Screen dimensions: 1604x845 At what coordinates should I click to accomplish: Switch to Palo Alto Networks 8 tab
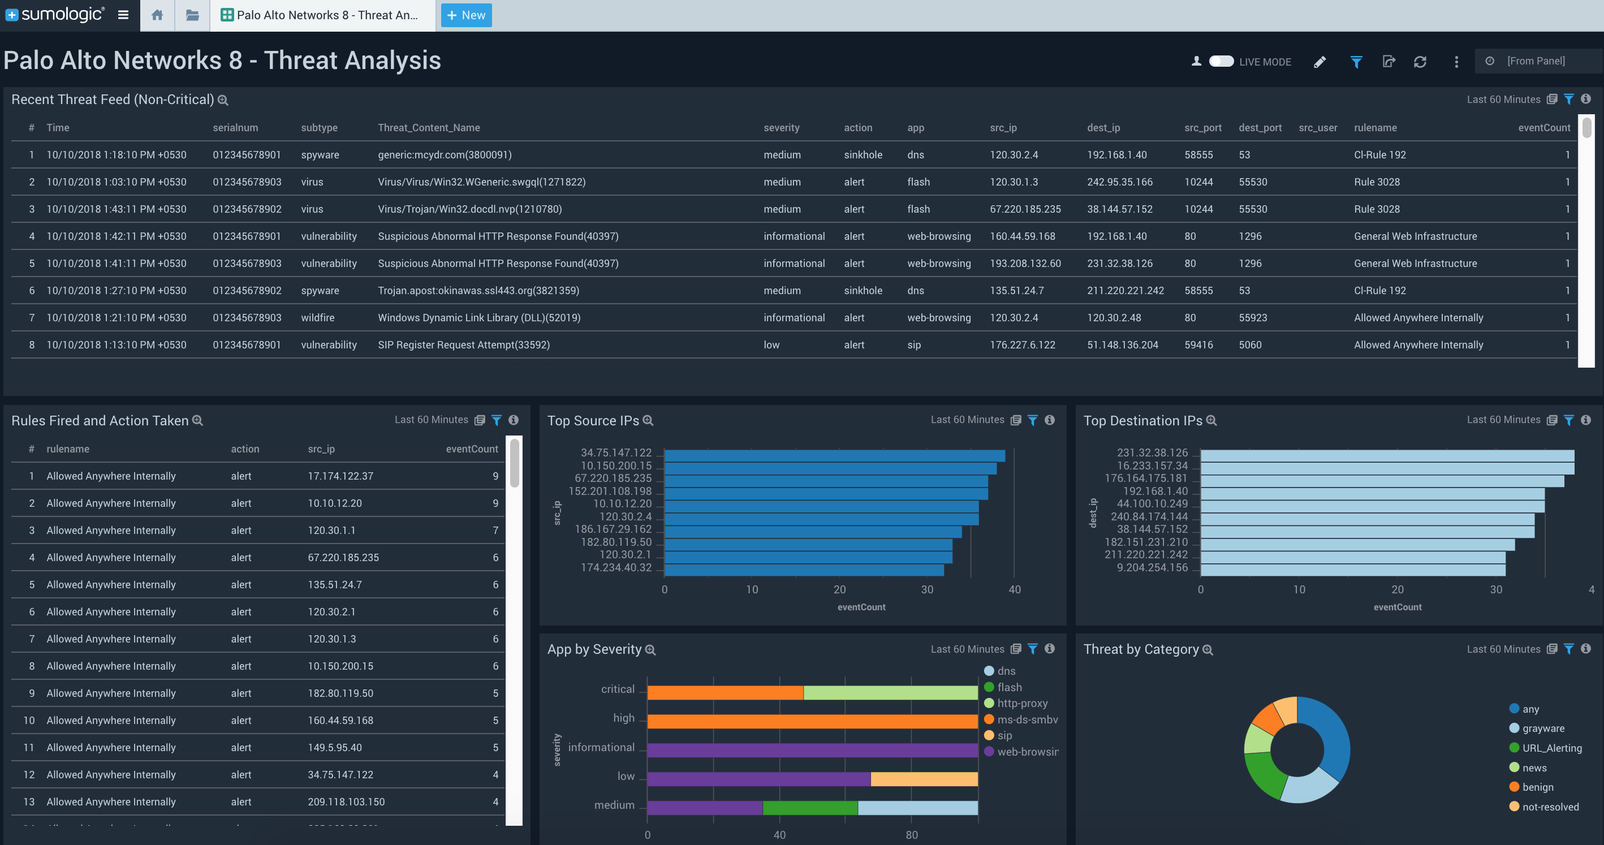[x=322, y=15]
